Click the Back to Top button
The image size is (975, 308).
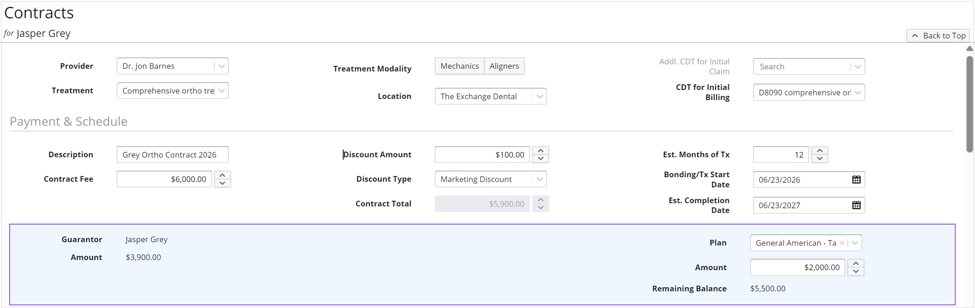click(938, 35)
